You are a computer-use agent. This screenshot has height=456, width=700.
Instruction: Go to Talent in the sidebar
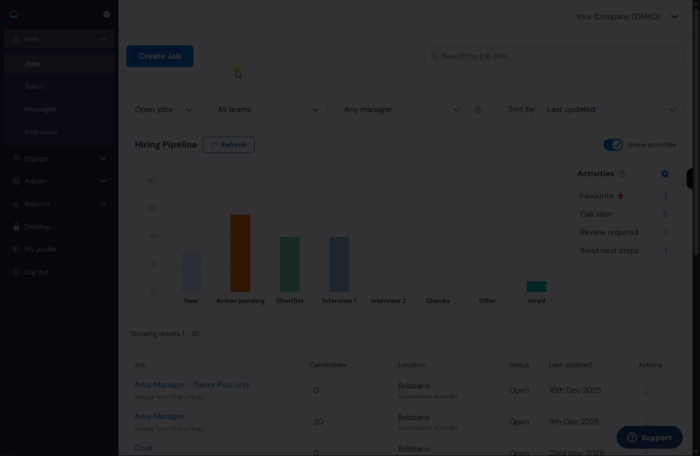pyautogui.click(x=59, y=86)
